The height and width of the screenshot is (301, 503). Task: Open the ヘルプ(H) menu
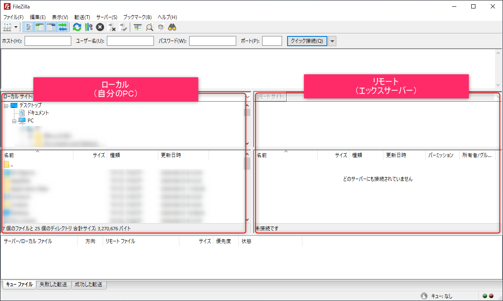tap(168, 17)
